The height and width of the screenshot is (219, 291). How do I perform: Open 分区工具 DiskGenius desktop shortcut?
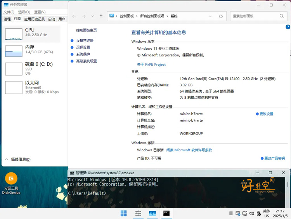[x=11, y=183]
